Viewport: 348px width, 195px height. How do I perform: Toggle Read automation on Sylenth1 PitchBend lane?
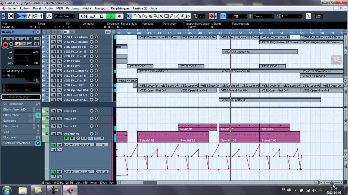[54, 145]
